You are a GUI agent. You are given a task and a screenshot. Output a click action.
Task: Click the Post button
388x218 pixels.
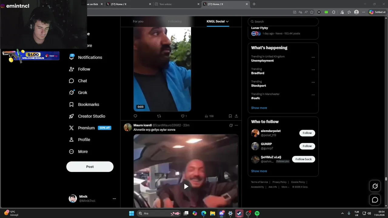pos(90,167)
